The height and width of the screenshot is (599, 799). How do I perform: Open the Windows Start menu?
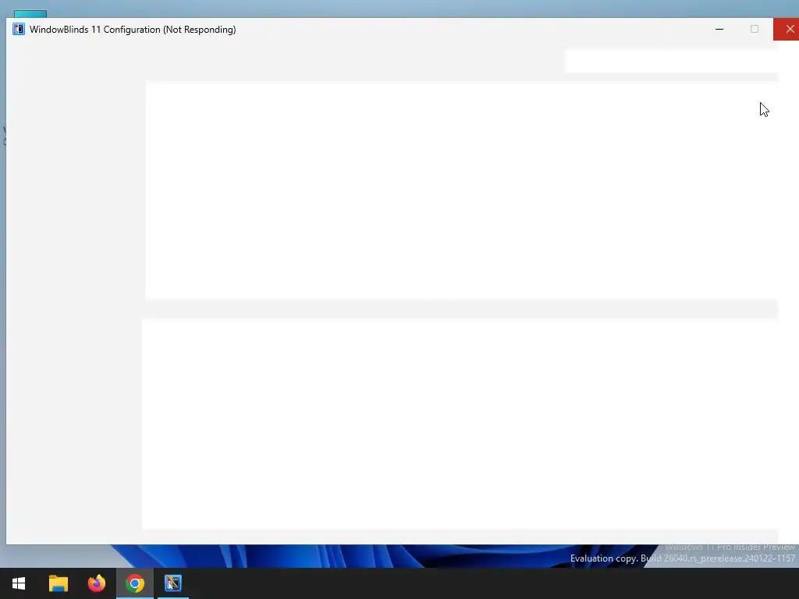(19, 583)
